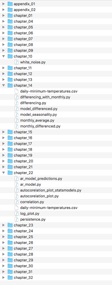
Task: Click the differencing_with_monthly.py file icon
Action: pos(17,97)
